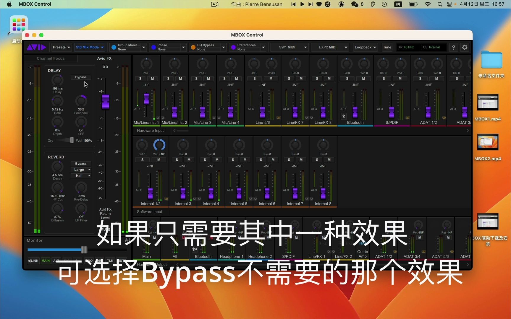Toggle the stereo link icon on Internal 1/2

[166, 199]
